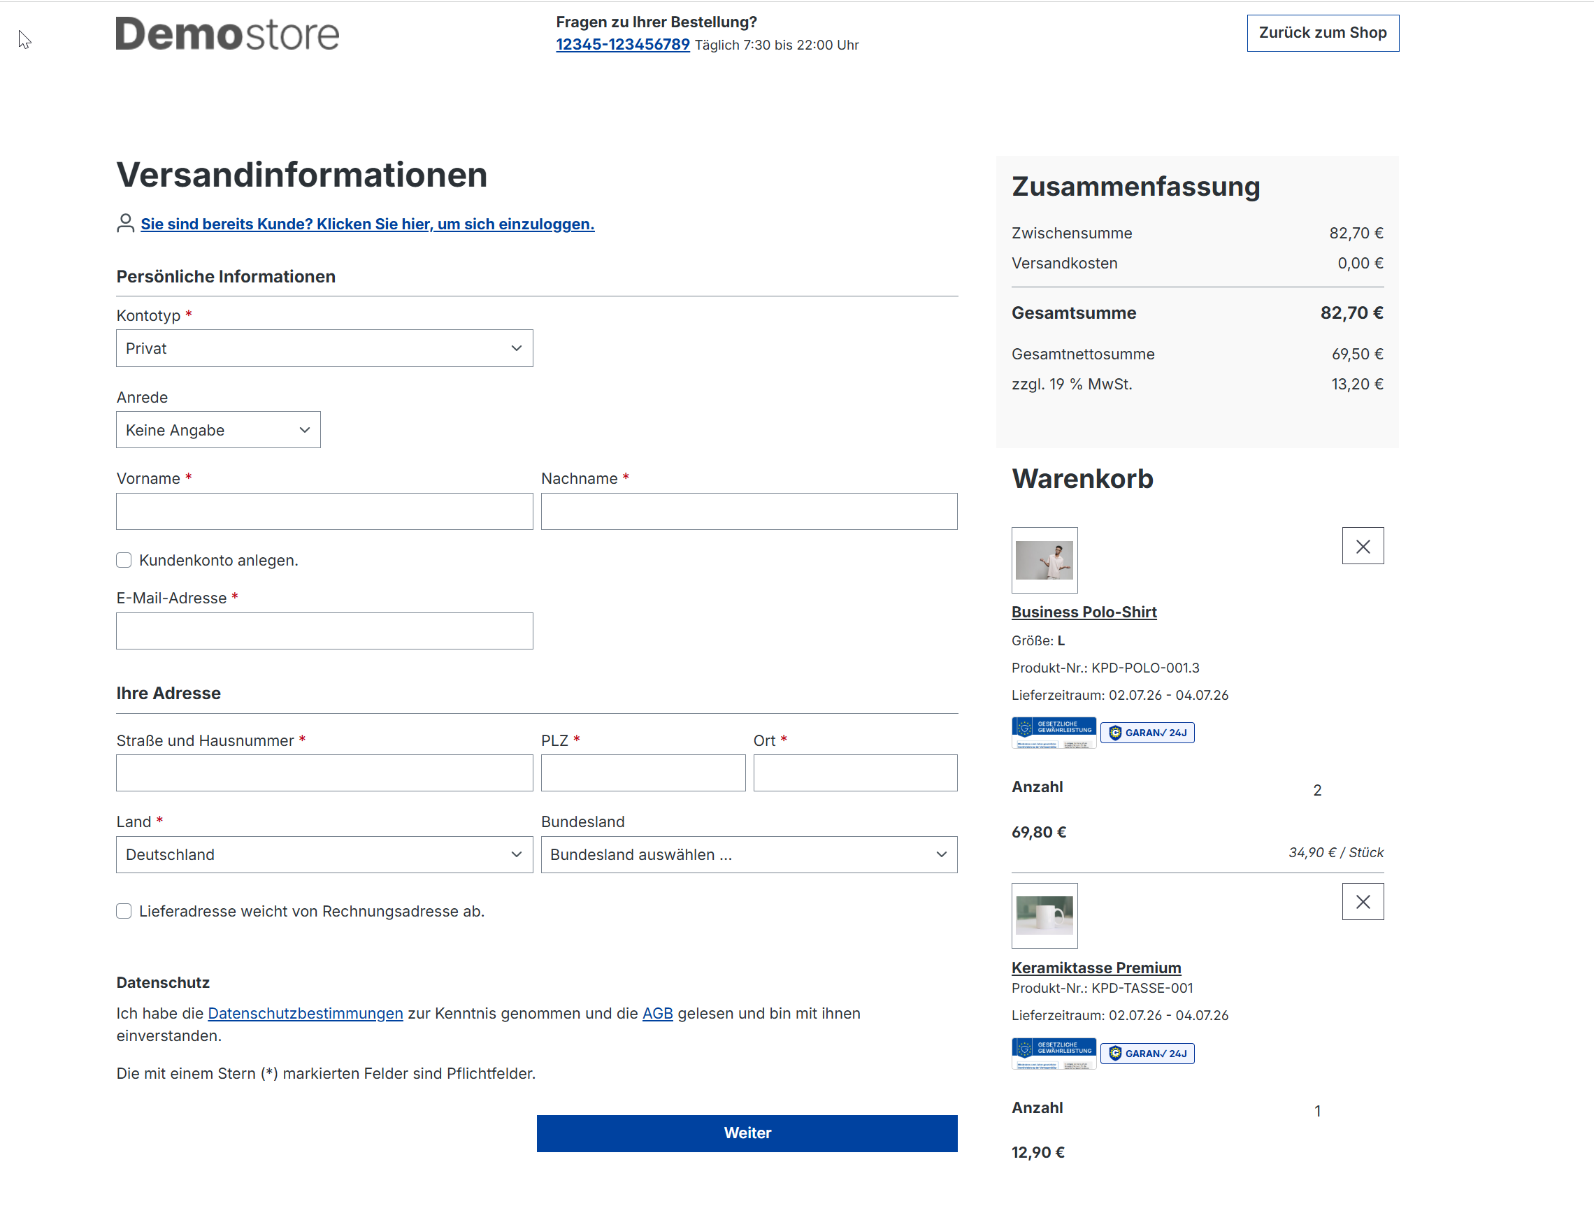Click the Demostore logo

227,34
